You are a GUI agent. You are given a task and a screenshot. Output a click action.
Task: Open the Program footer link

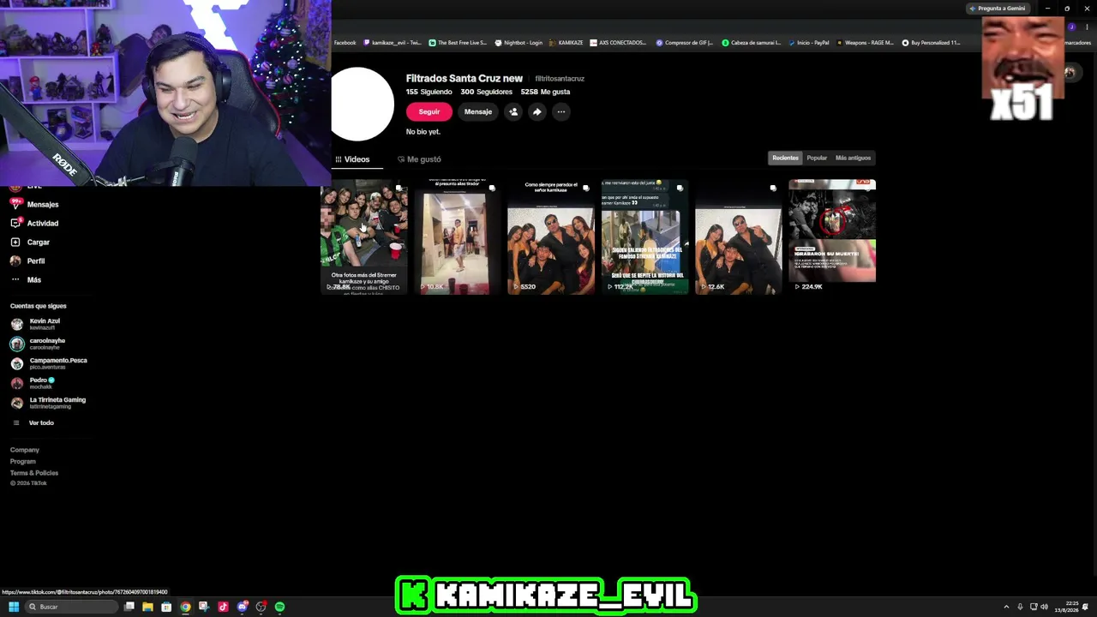[23, 462]
